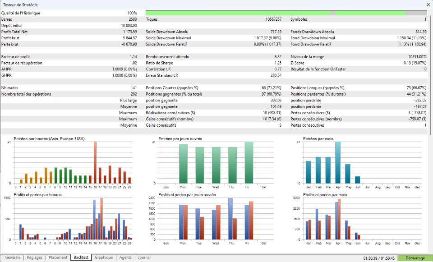This screenshot has height=262, width=433.
Task: Click the Dépôt initial value 10 000.00
Action: 129,25
